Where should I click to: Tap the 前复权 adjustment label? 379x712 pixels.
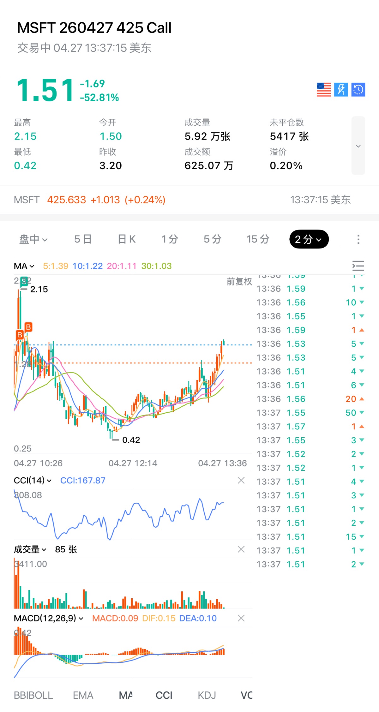click(239, 281)
